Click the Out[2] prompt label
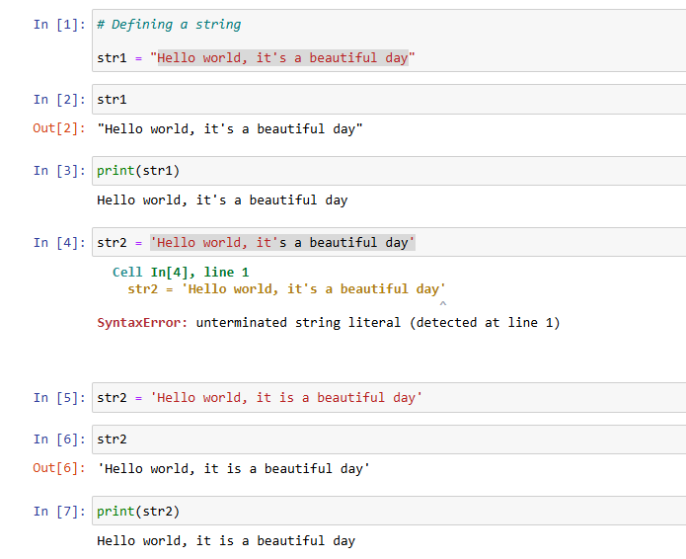686x559 pixels. (59, 128)
